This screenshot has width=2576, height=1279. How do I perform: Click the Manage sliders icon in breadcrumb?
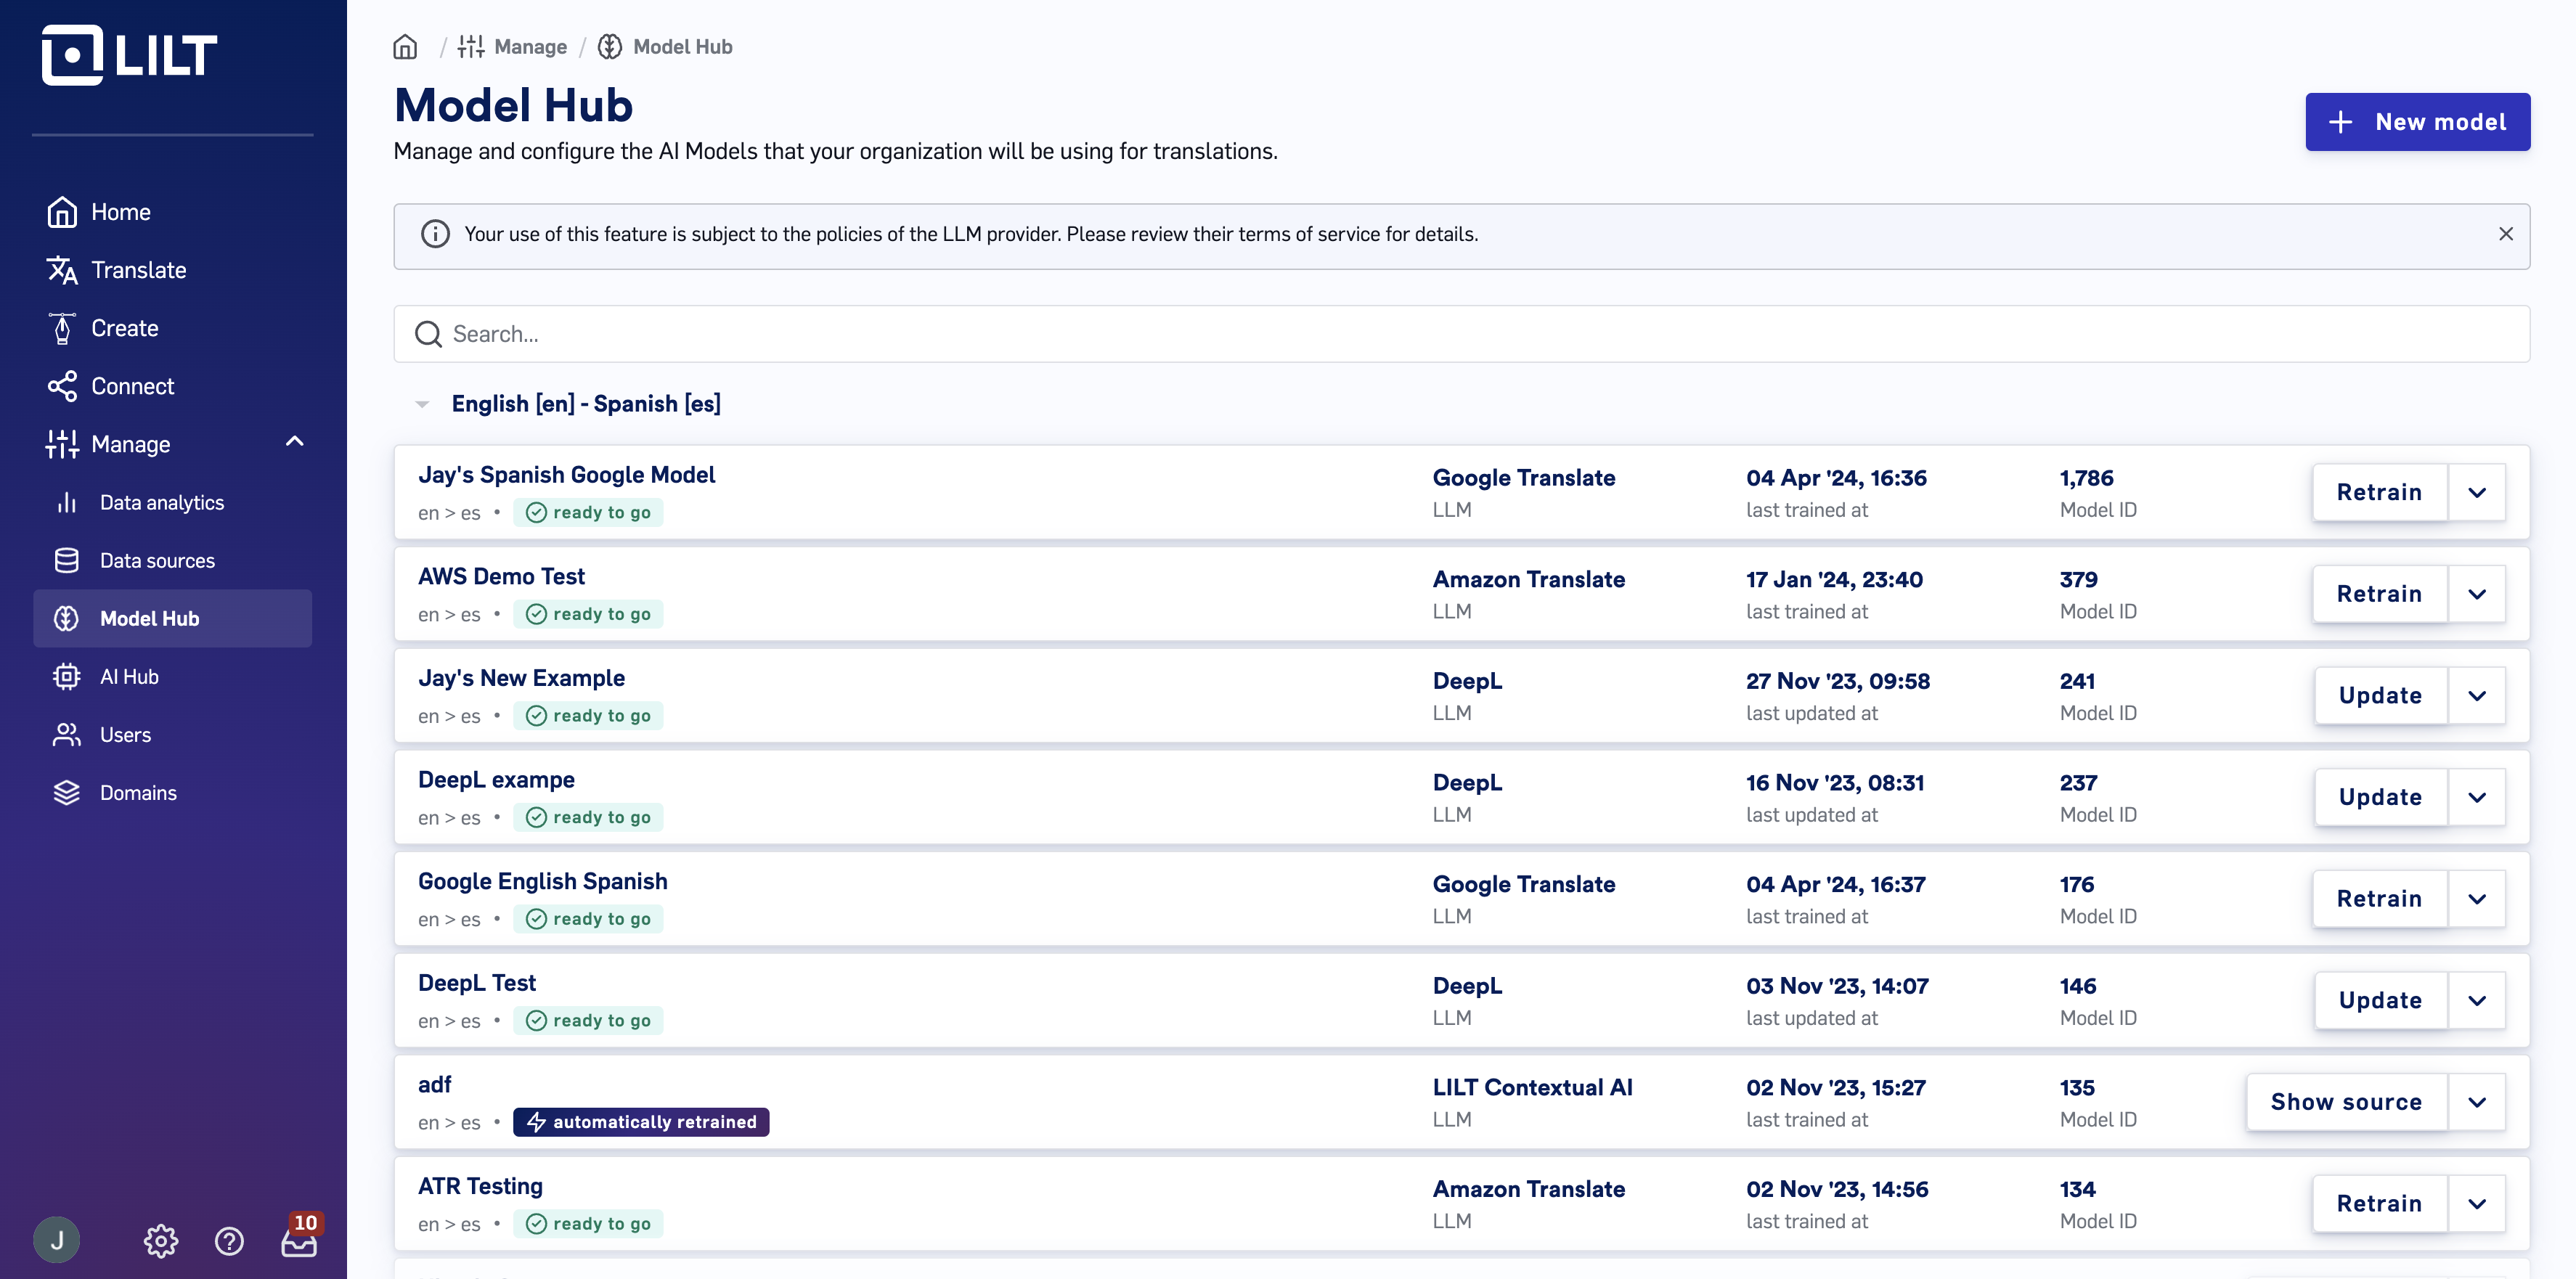pyautogui.click(x=471, y=47)
